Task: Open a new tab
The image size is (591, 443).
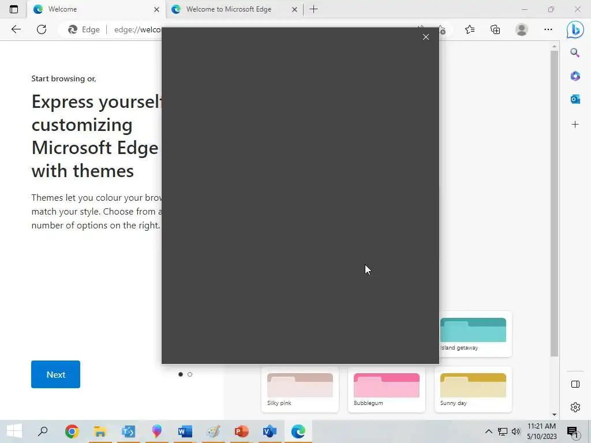Action: [x=313, y=9]
